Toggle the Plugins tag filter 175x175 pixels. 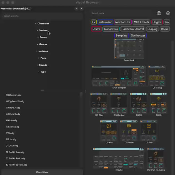click(157, 22)
